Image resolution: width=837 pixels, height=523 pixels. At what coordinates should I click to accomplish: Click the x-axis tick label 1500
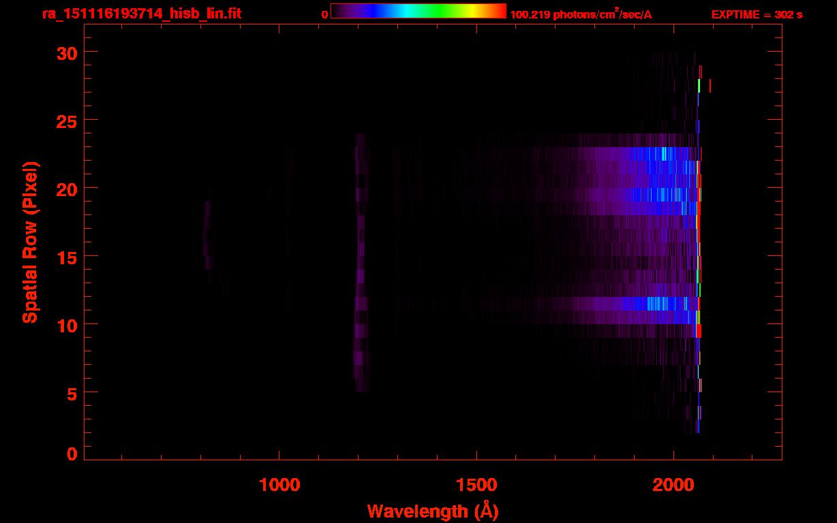tap(476, 485)
